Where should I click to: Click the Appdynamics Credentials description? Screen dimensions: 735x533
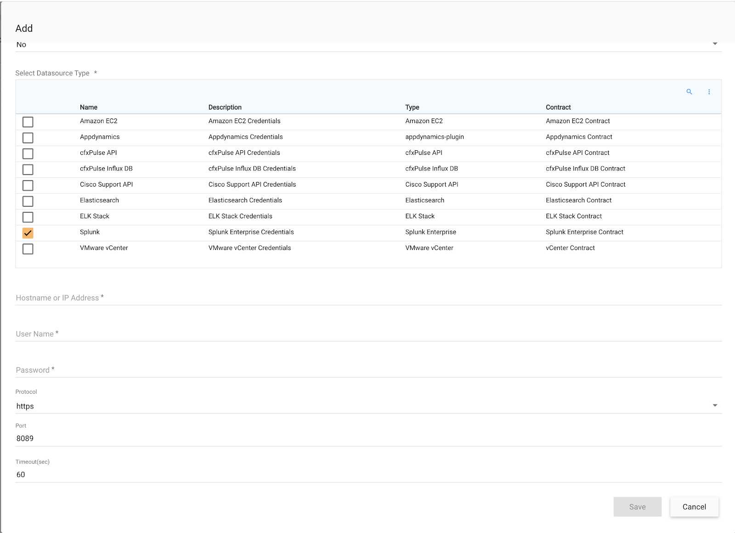(246, 137)
